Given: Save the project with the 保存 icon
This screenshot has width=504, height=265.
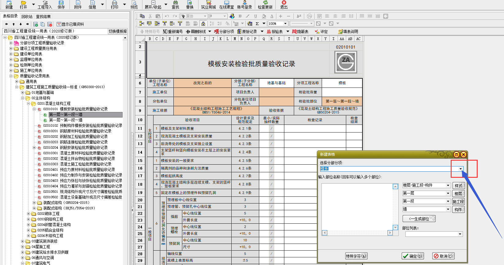Looking at the screenshot, I should coord(61,3).
